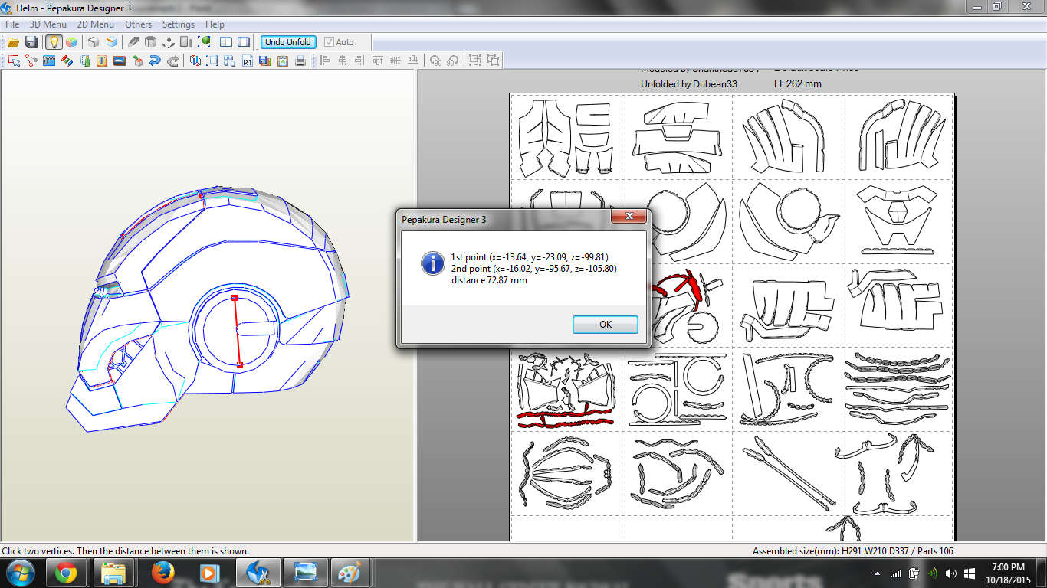
Task: Switch to single-pane view icon
Action: pyautogui.click(x=243, y=42)
